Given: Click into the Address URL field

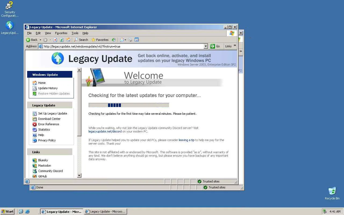Looking at the screenshot, I should 123,46.
